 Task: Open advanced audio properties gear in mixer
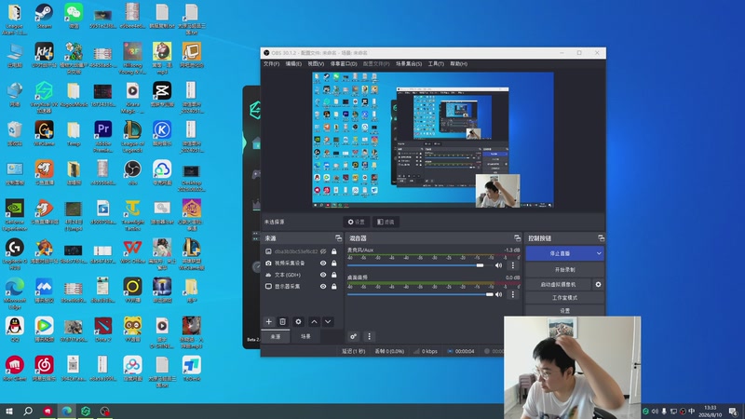(354, 336)
